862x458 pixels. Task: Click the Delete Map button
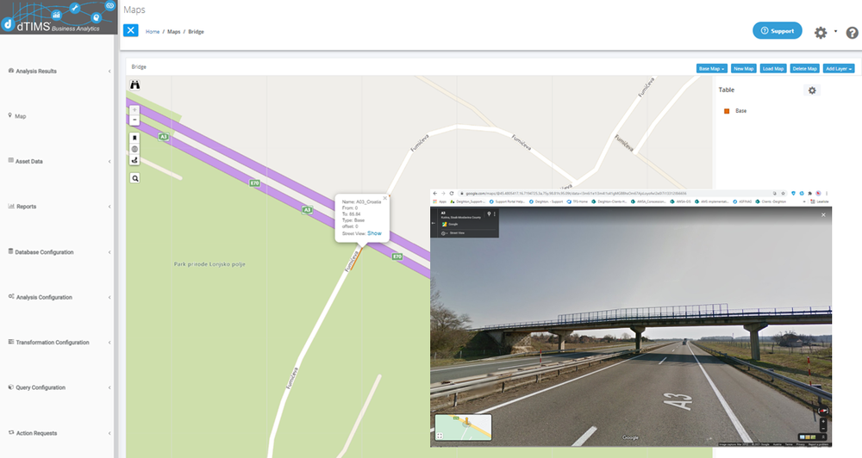(x=805, y=69)
